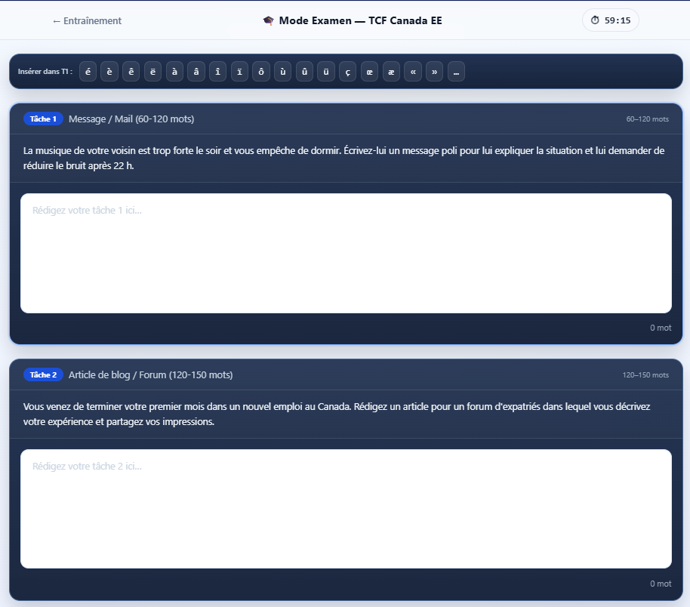Insert the ê circumflex character
Viewport: 690px width, 607px height.
[131, 72]
